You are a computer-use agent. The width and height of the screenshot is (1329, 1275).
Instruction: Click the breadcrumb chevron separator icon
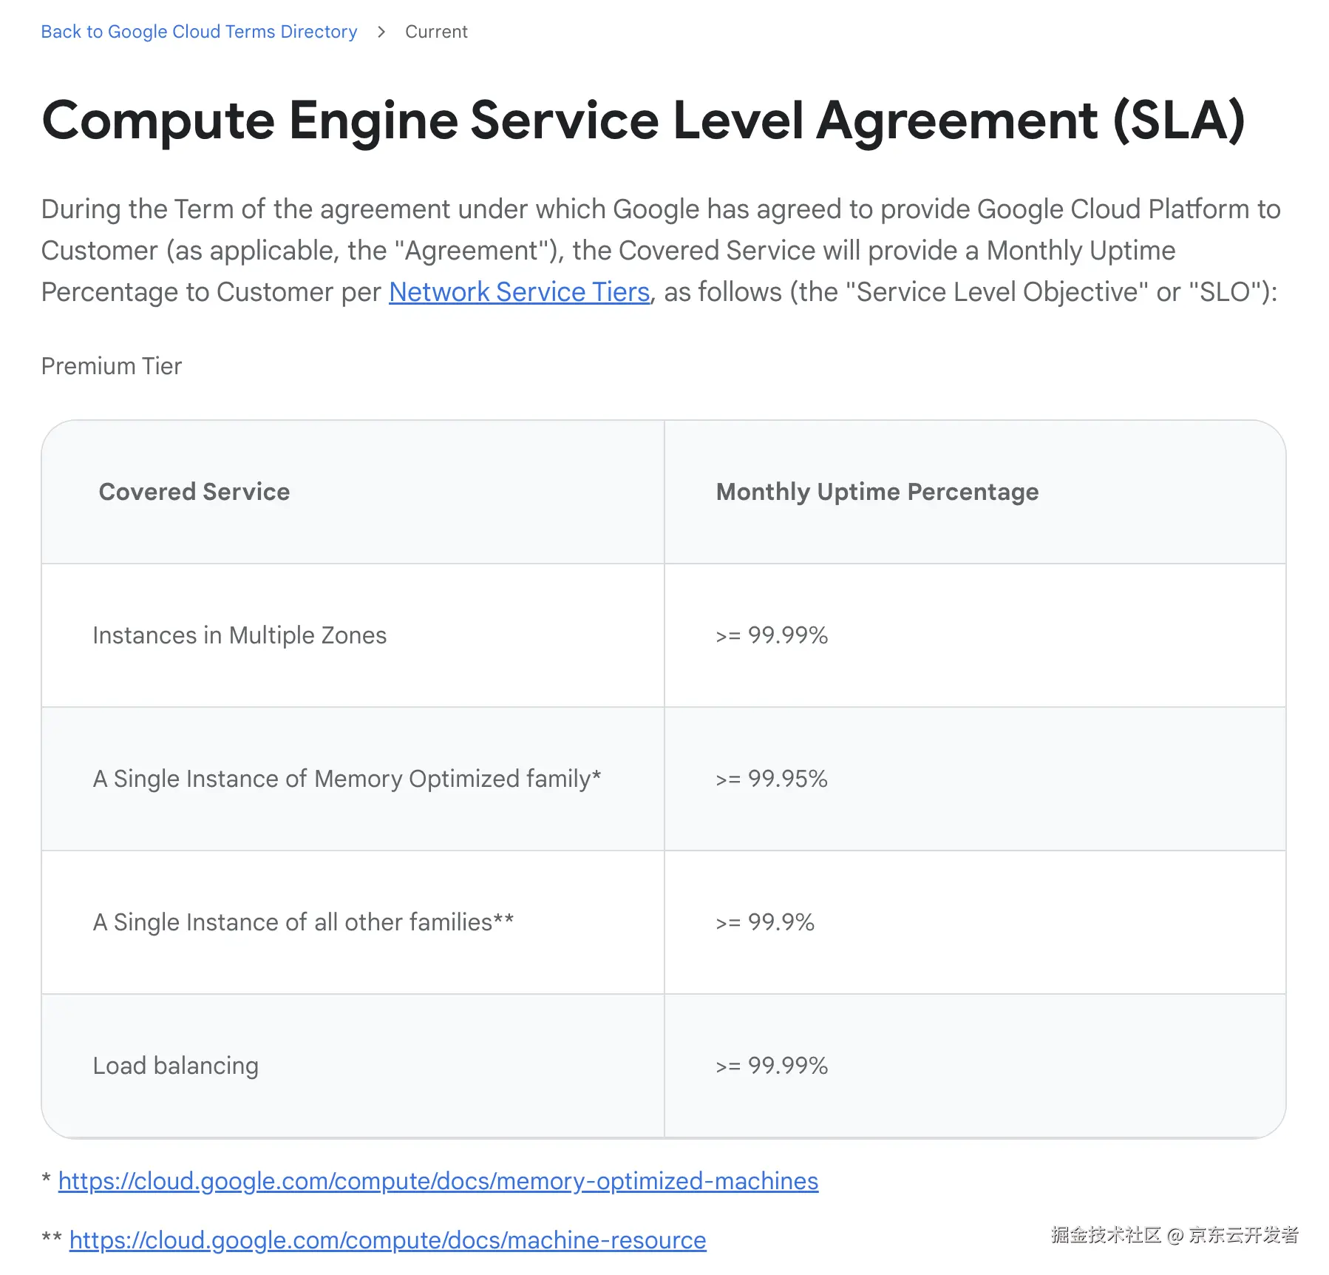[381, 32]
